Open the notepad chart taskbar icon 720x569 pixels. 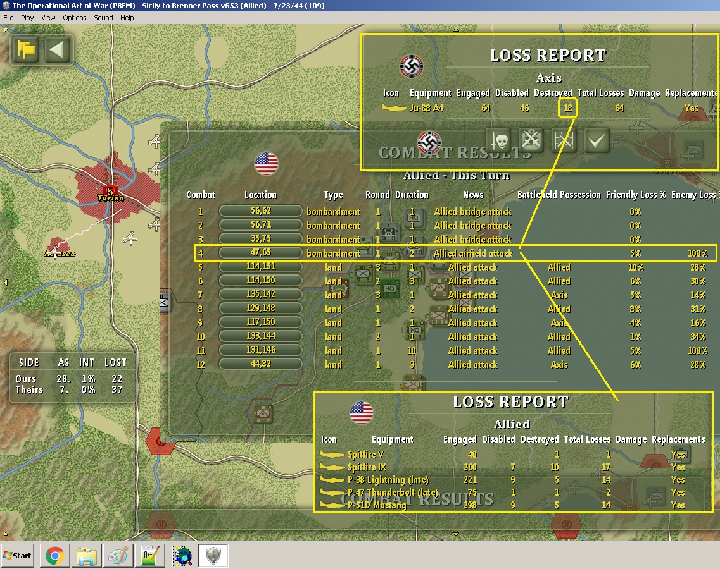[x=150, y=556]
